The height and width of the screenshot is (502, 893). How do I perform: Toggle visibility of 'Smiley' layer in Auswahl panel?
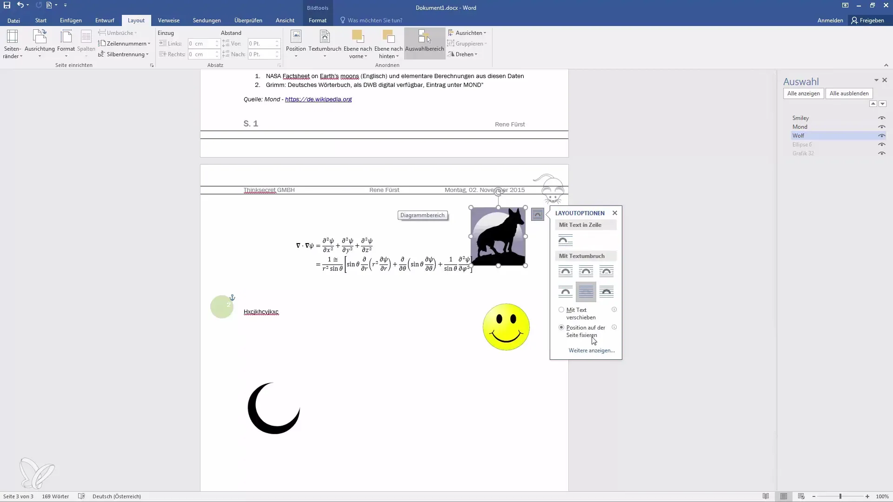882,117
